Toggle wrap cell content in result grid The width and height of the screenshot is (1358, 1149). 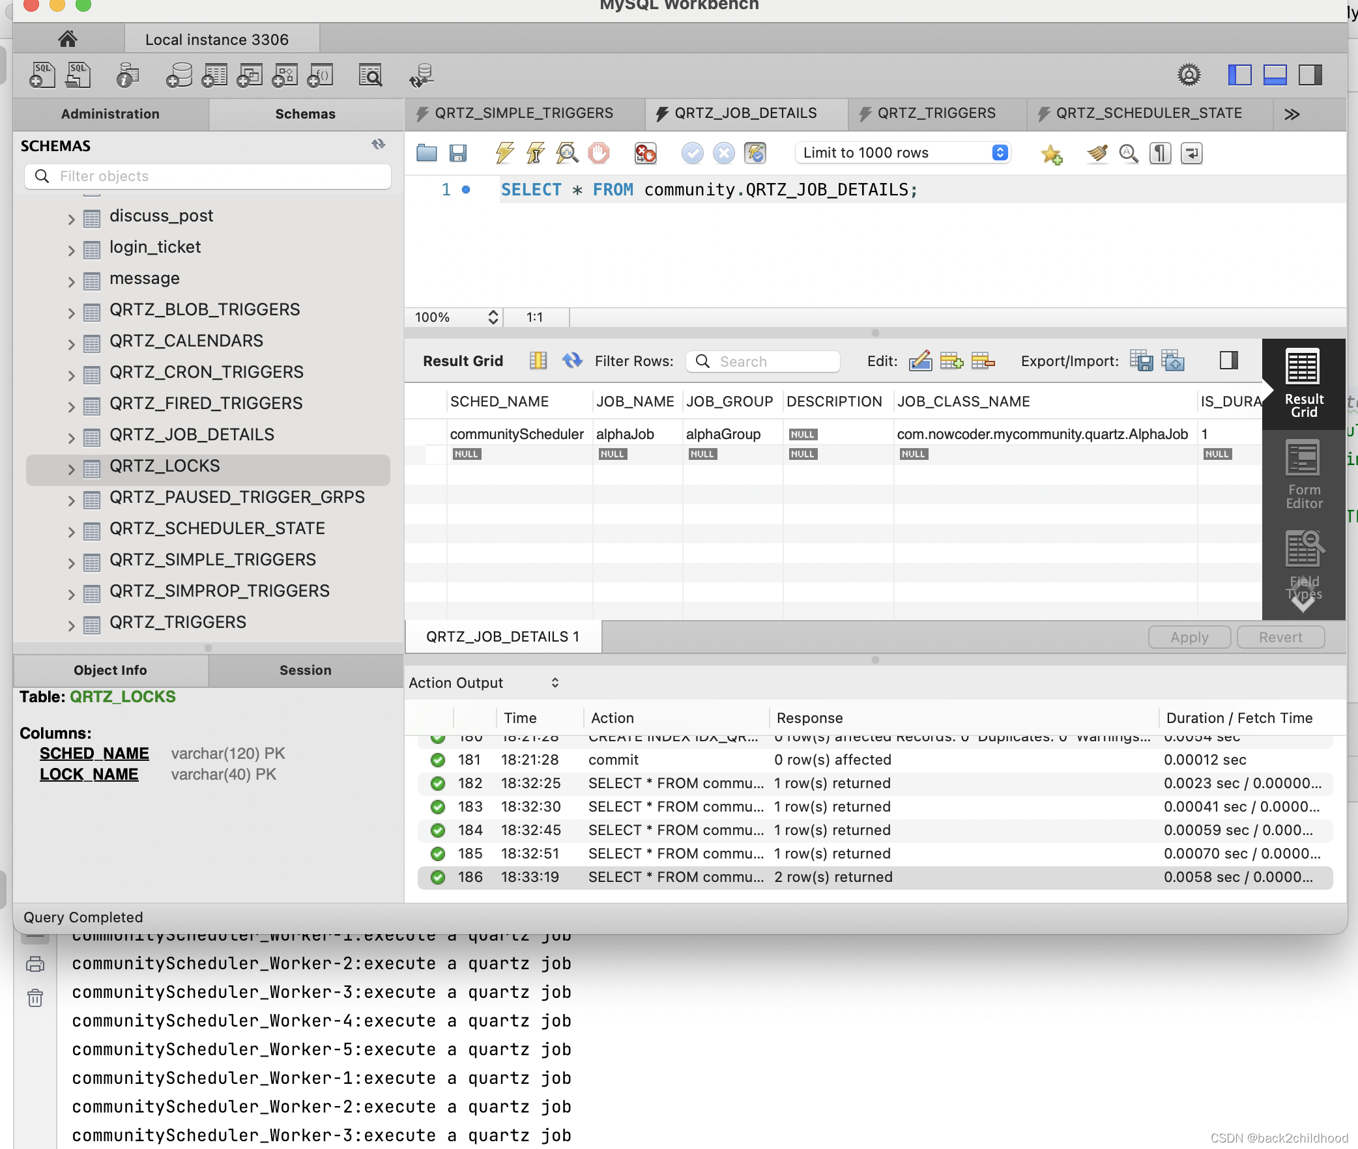point(538,360)
